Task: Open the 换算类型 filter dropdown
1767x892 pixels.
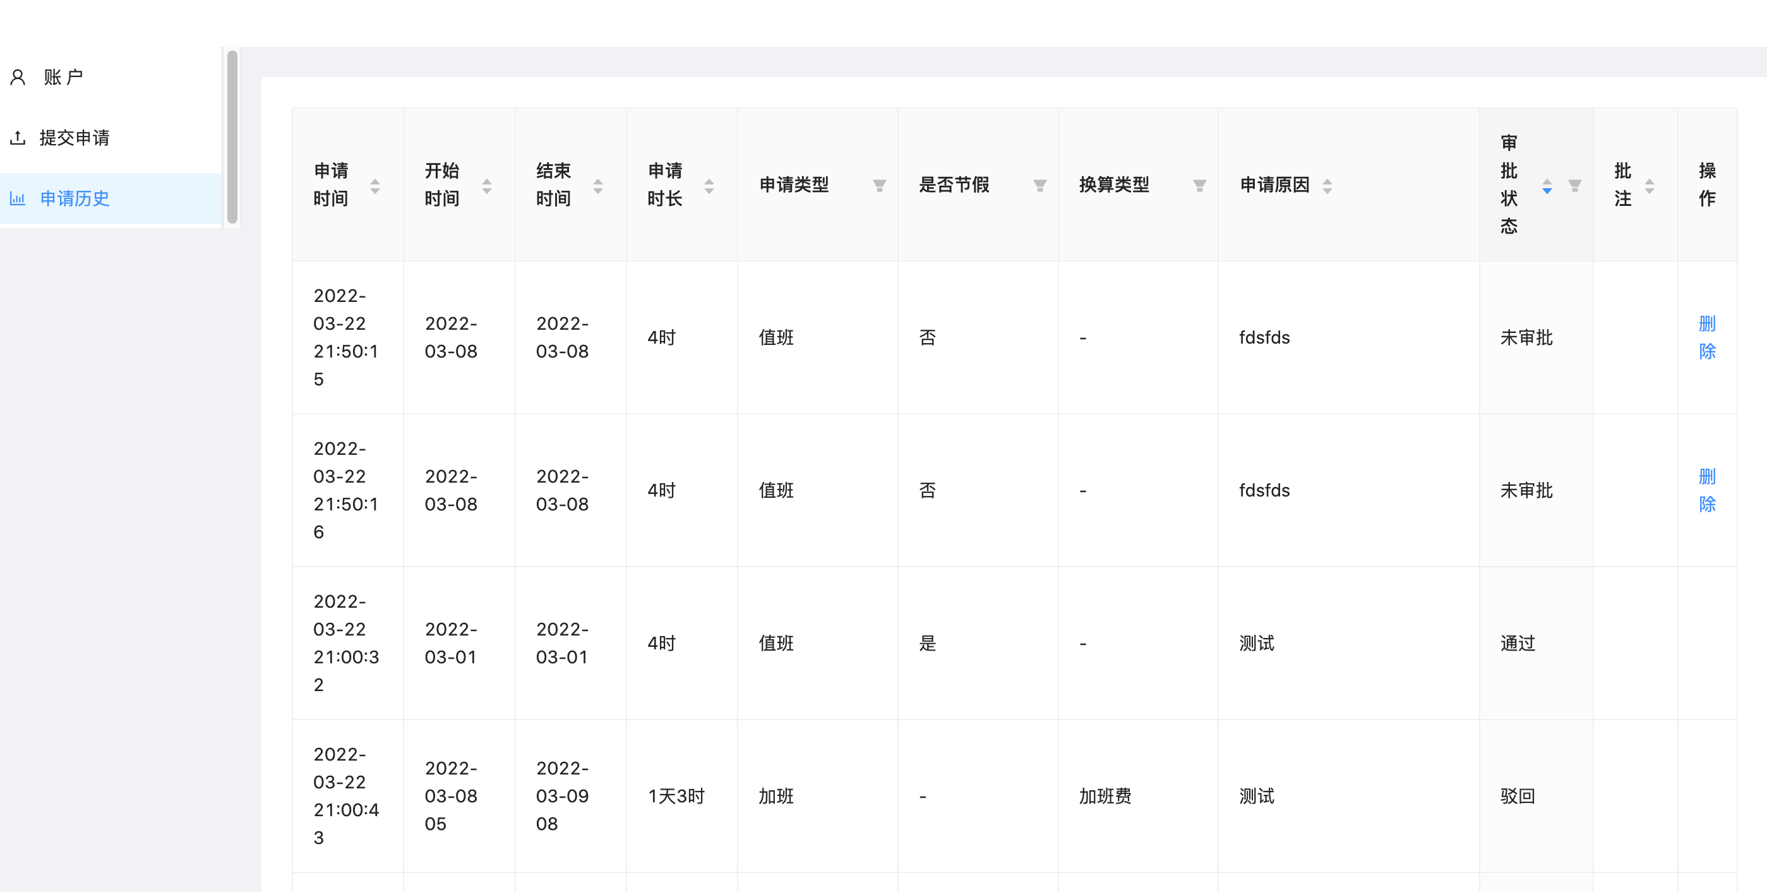Action: click(1199, 185)
